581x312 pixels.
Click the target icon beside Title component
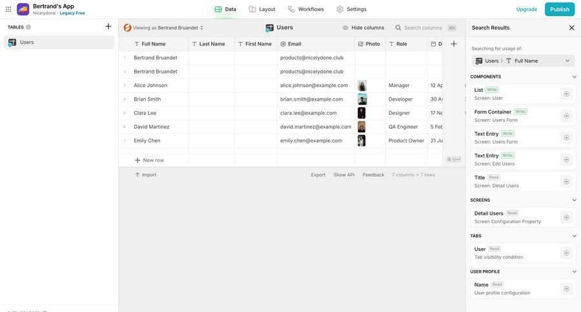pyautogui.click(x=566, y=182)
